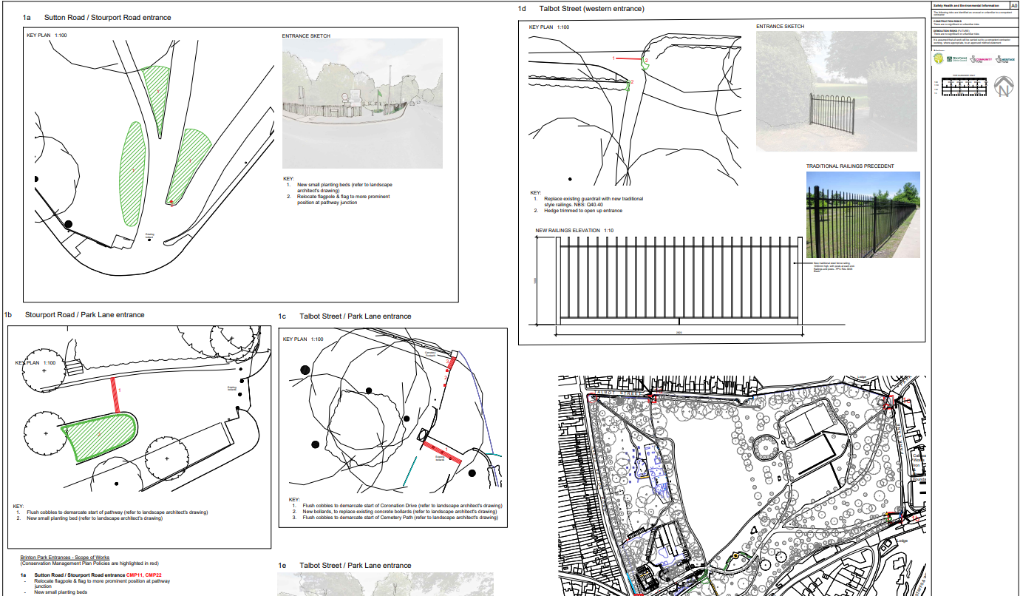Click heading '1d Talbot Street (western entrance)'
Viewport: 1020px width, 596px height.
coord(580,9)
